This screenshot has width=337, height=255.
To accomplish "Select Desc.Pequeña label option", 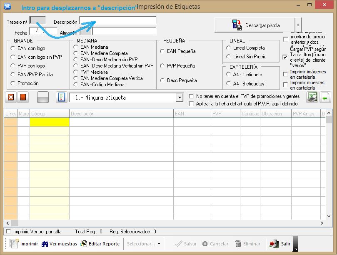I will coord(162,80).
